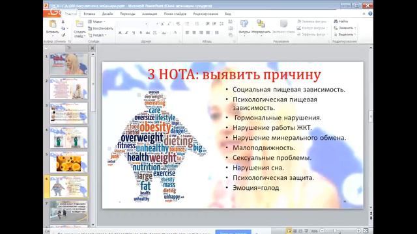
Task: Click the Arrange (Упорядочить) icon
Action: click(261, 24)
